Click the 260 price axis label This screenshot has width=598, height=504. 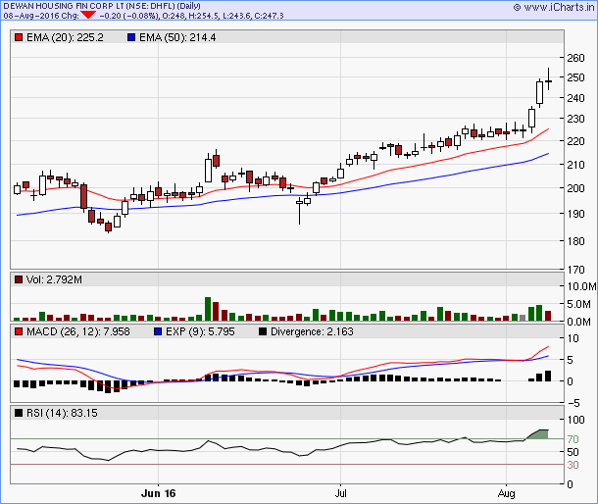click(x=575, y=58)
